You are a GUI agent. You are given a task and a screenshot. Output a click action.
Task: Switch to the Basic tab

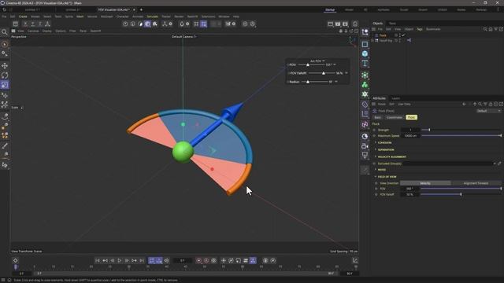(x=378, y=117)
